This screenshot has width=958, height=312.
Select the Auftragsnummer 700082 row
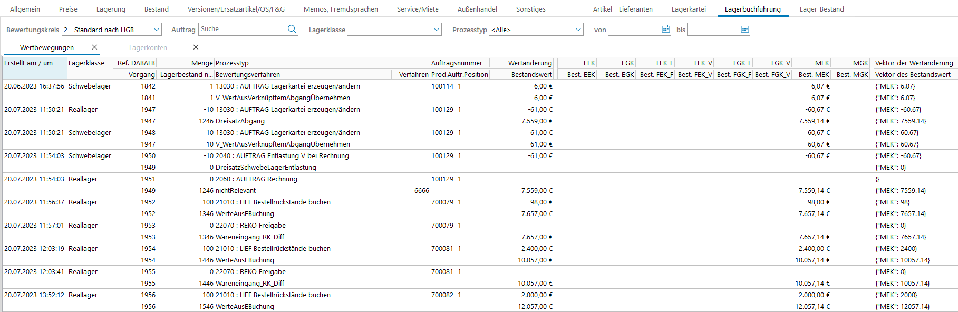tap(442, 295)
